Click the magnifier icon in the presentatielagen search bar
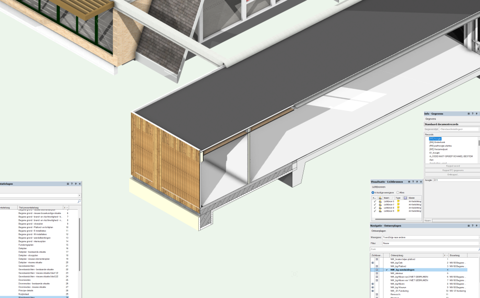 pyautogui.click(x=79, y=201)
